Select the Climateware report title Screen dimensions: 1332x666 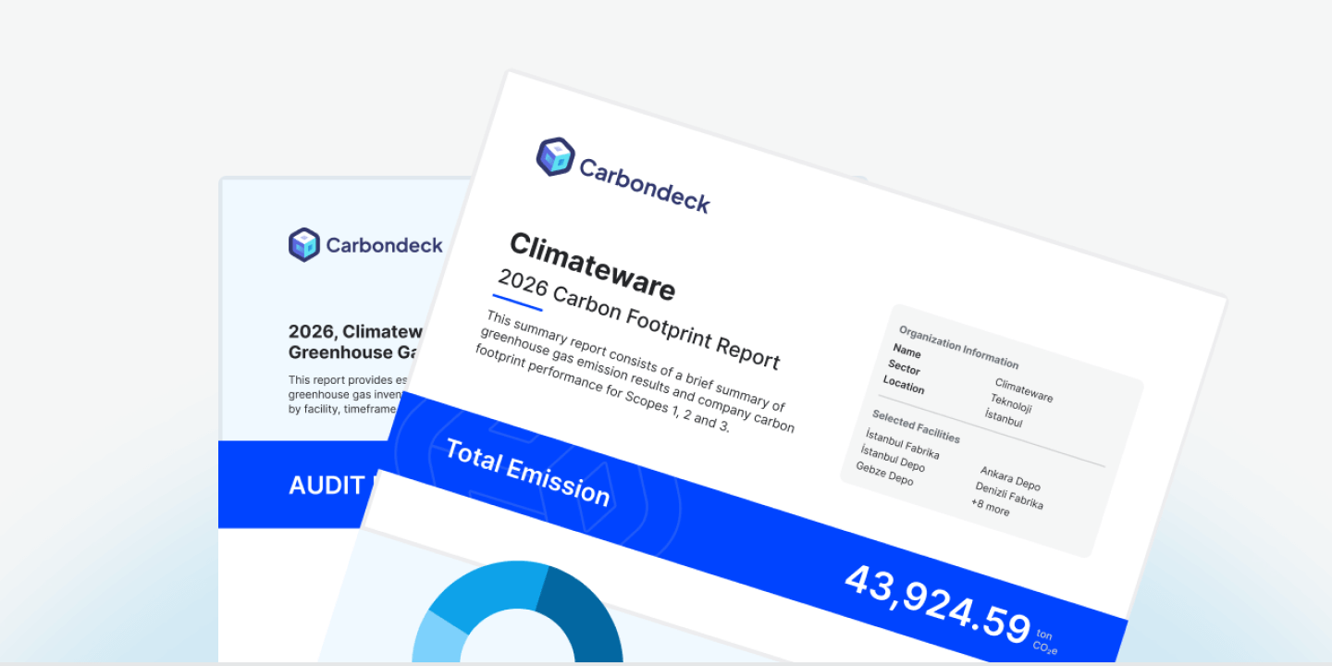[592, 267]
